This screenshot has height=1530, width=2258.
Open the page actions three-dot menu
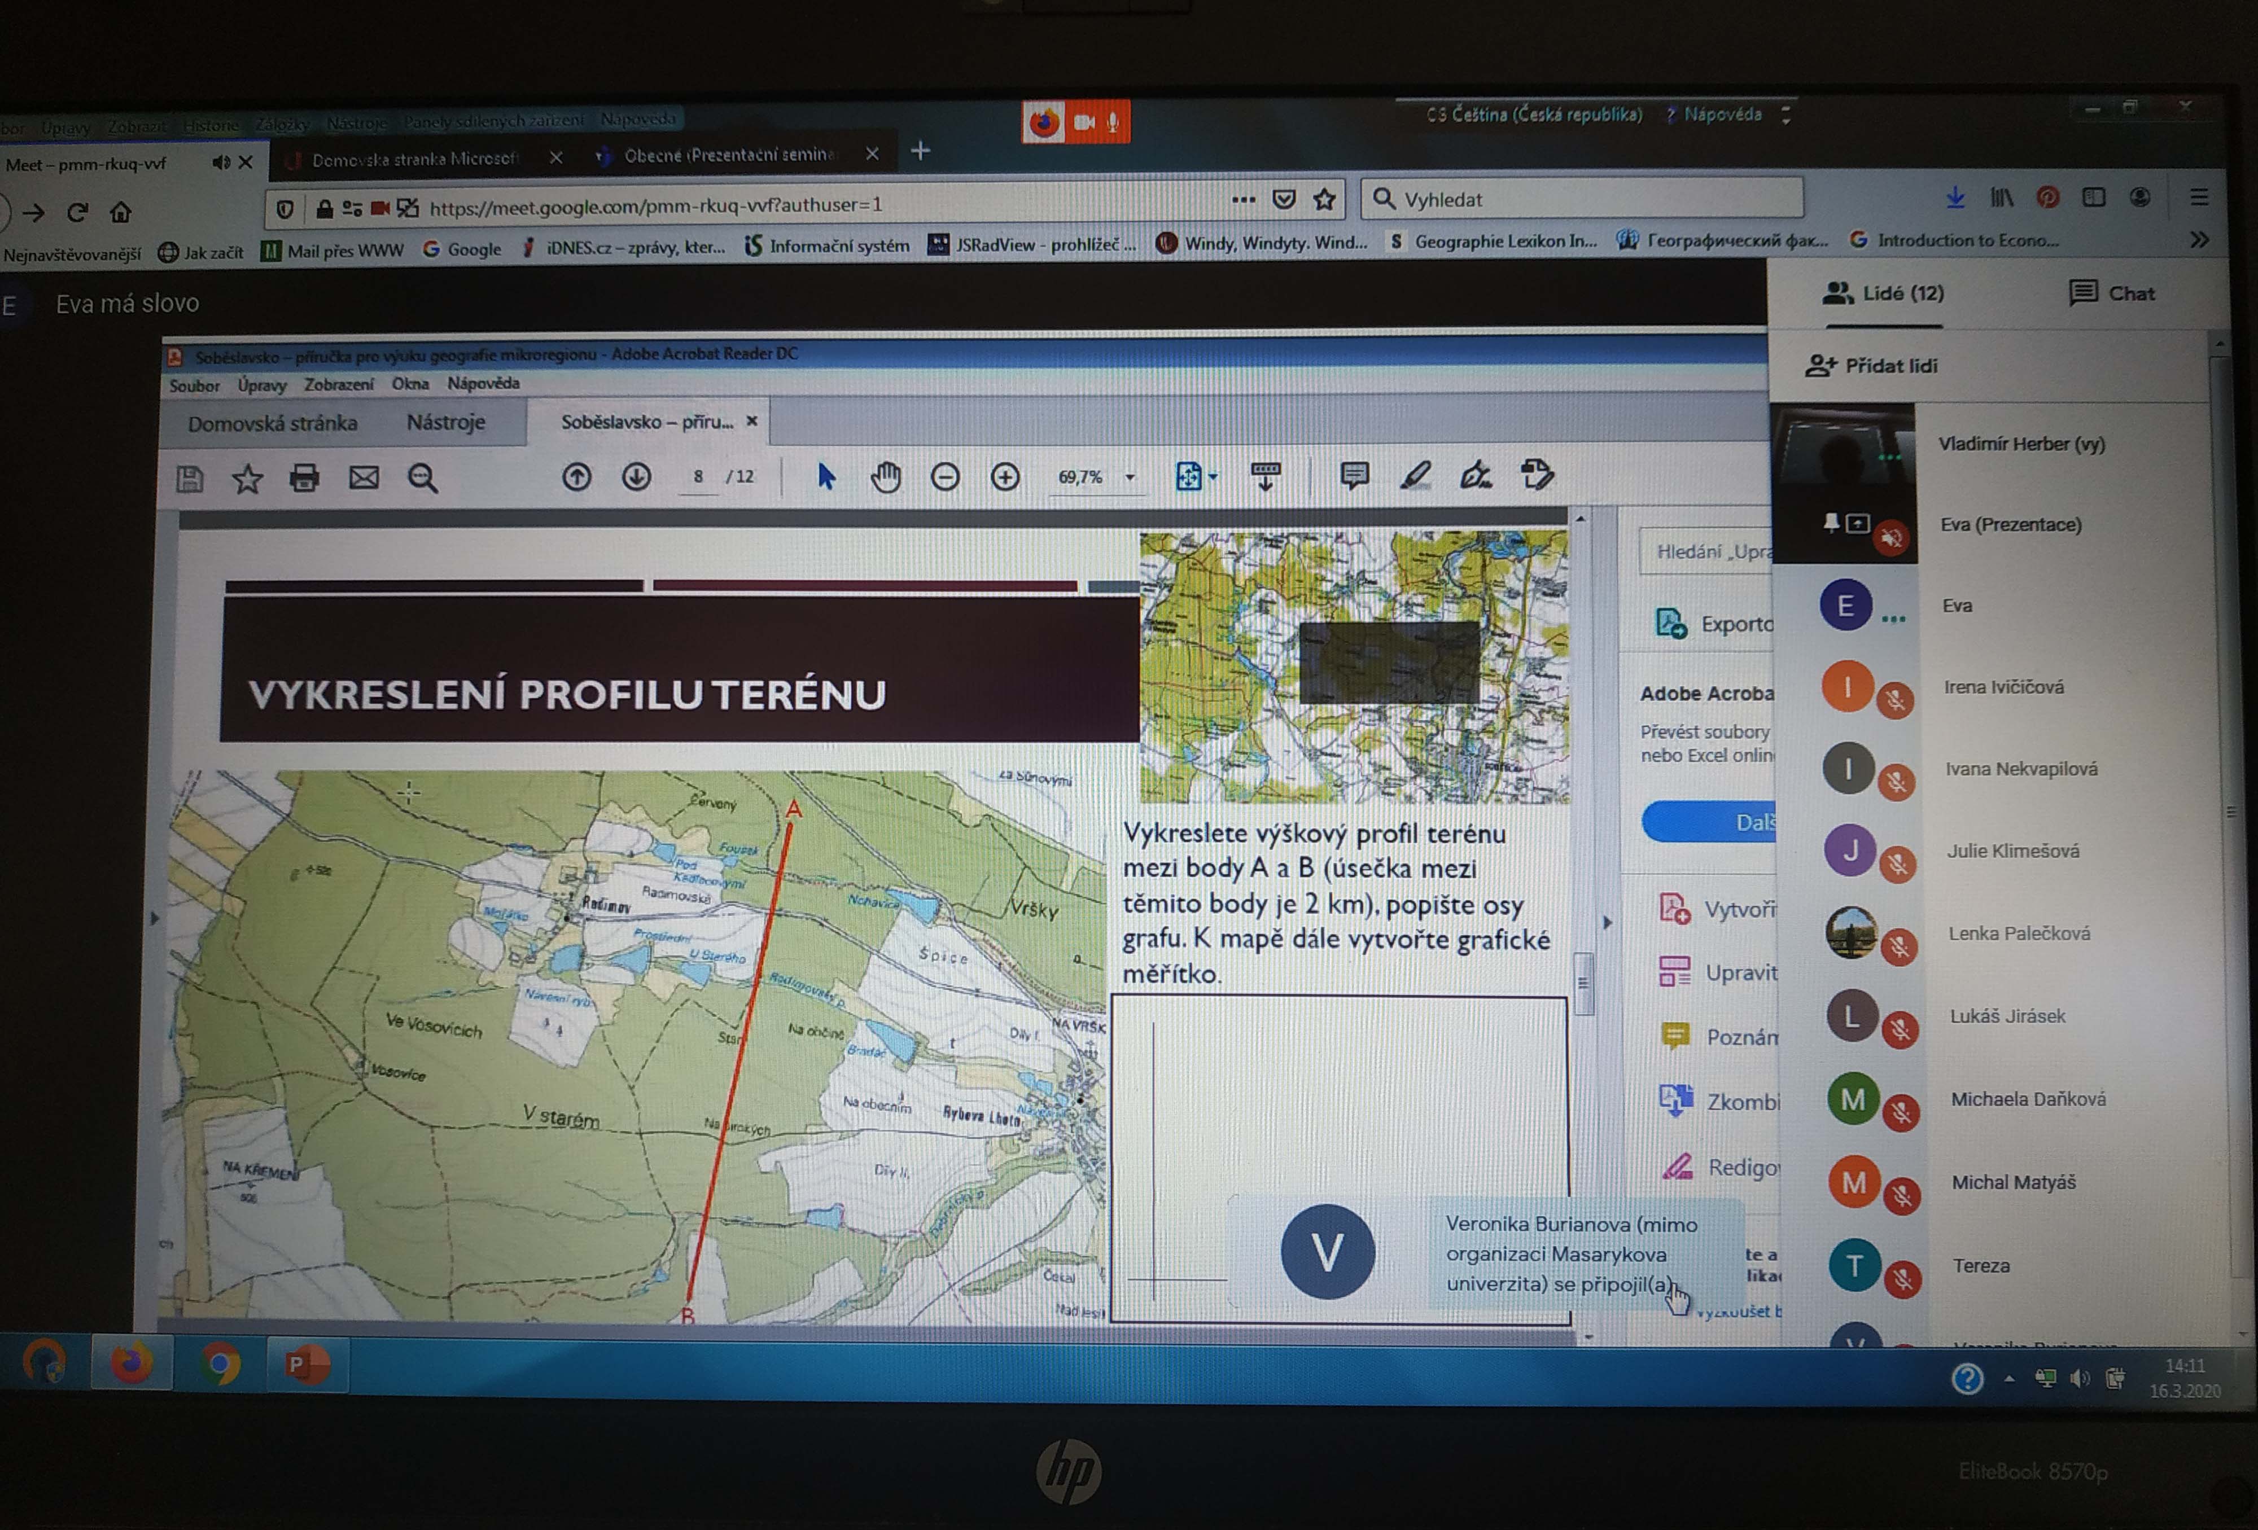pos(1242,200)
